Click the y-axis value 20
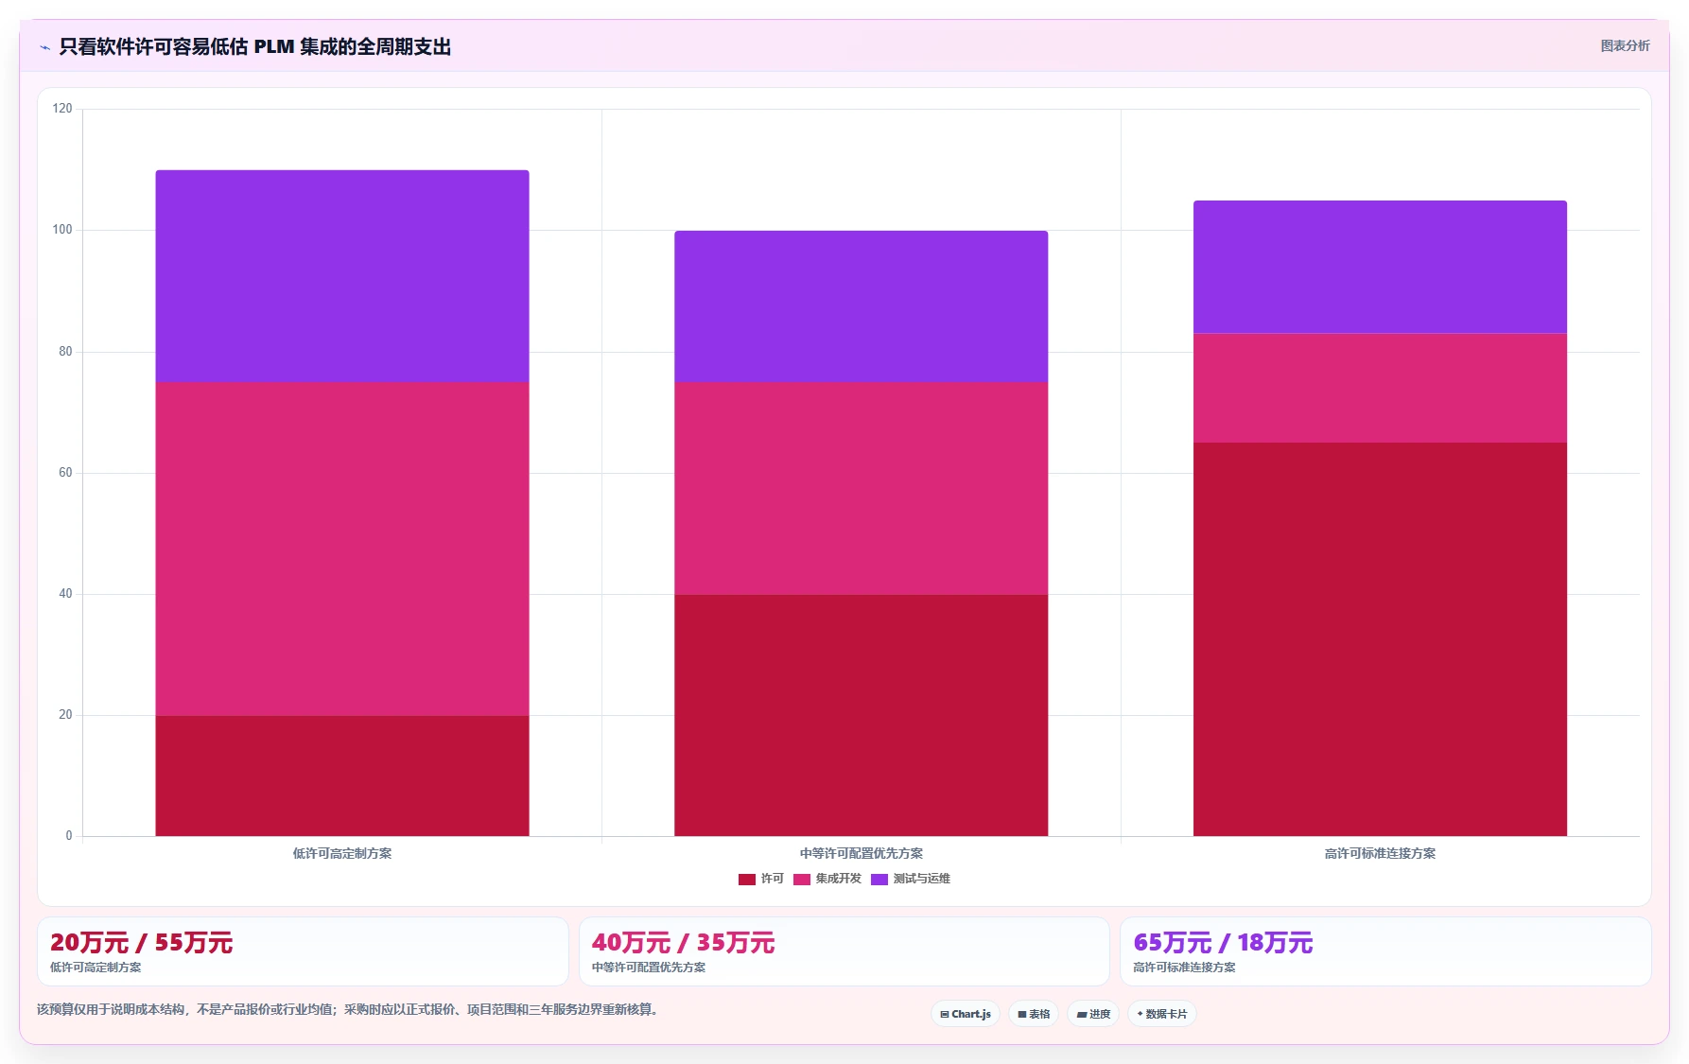 pos(65,715)
